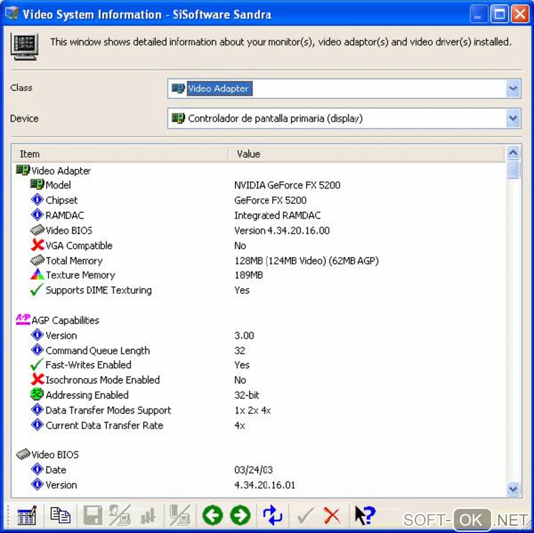534x533 pixels.
Task: Click the card icon next to Model
Action: 37,184
